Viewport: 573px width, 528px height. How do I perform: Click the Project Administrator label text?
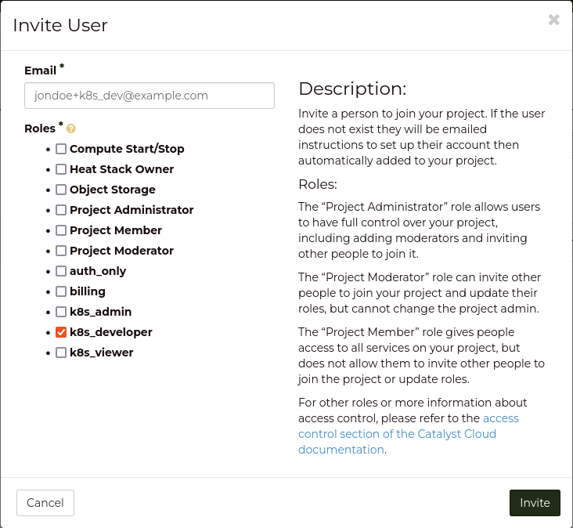tap(132, 210)
